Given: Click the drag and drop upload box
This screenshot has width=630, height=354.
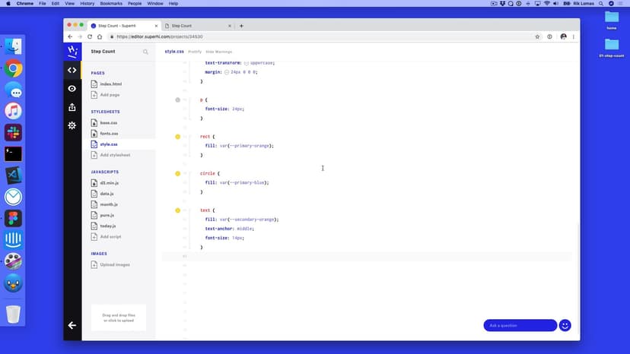Looking at the screenshot, I should tap(119, 318).
